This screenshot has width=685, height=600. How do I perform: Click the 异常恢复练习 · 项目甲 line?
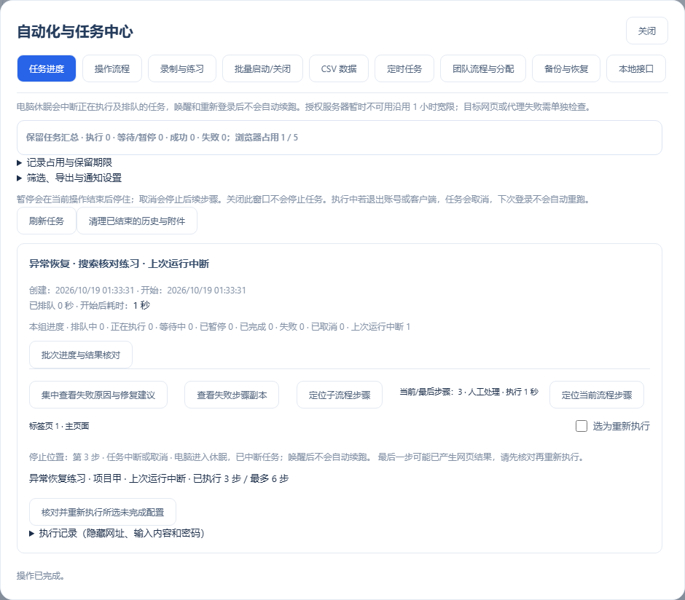[x=159, y=478]
